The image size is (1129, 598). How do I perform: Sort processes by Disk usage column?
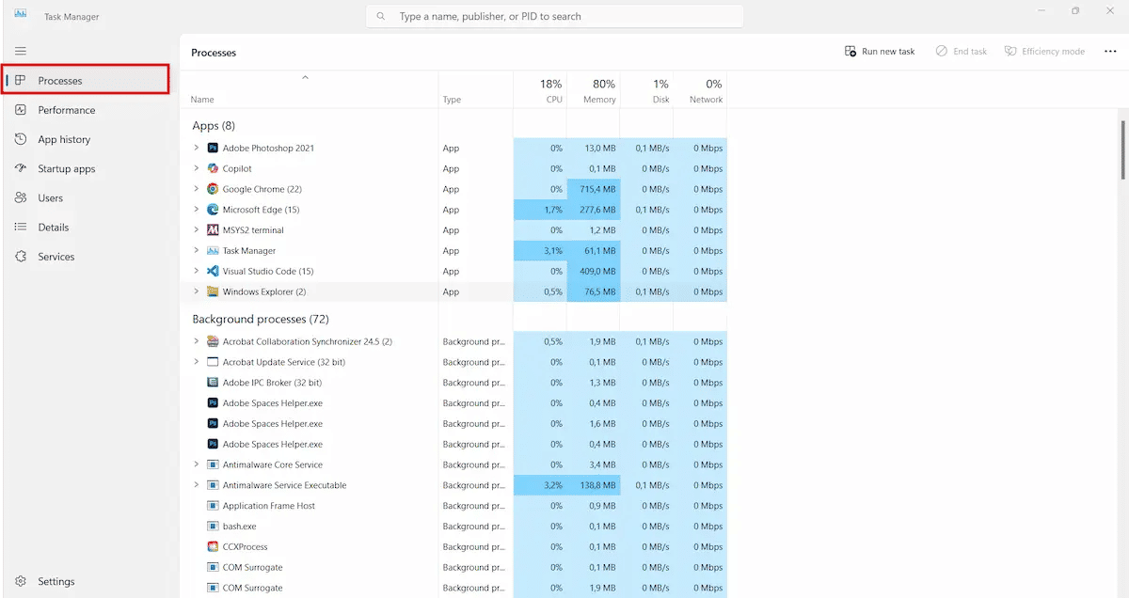[647, 89]
